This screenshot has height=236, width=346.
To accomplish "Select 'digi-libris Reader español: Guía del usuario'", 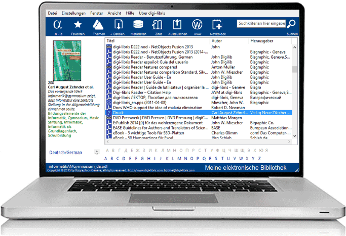I will 150,62.
